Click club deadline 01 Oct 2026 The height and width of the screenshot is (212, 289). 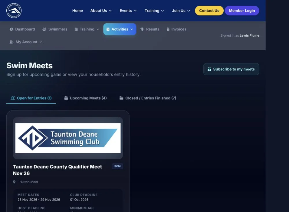(x=79, y=200)
